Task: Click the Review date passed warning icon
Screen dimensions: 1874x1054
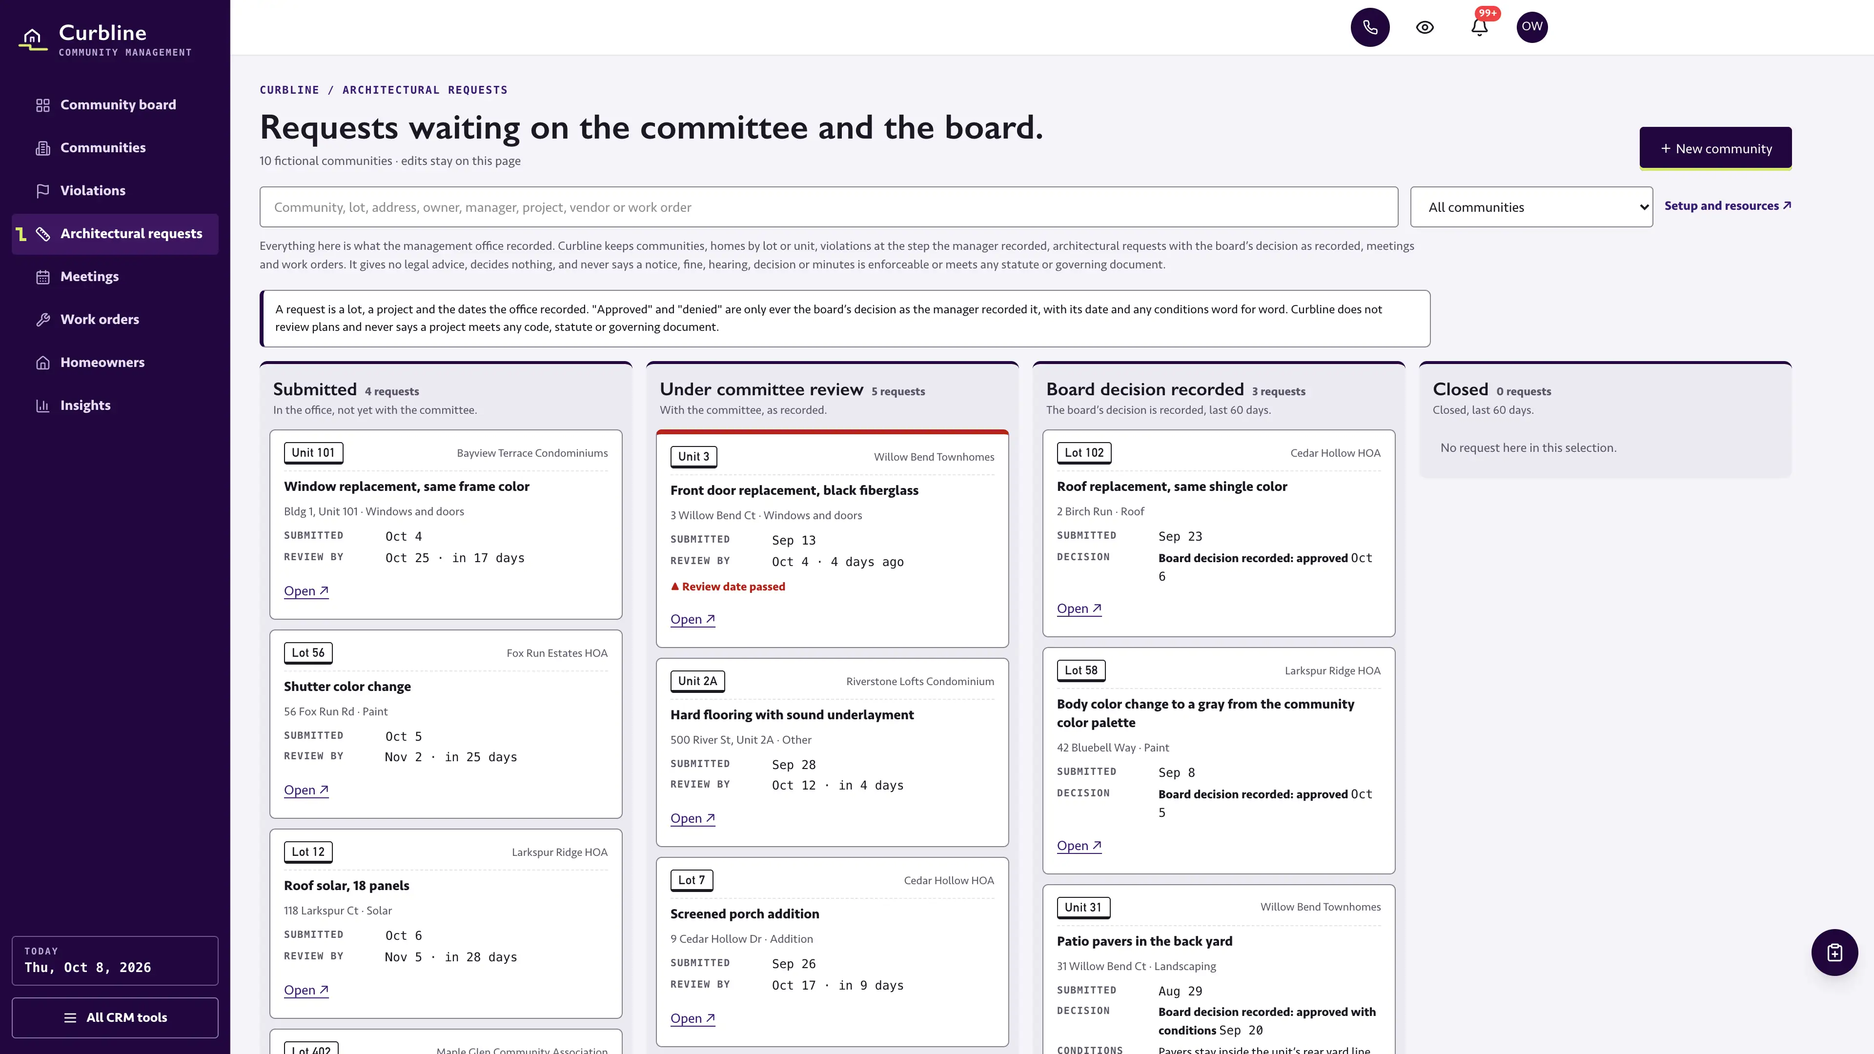Action: click(x=674, y=586)
